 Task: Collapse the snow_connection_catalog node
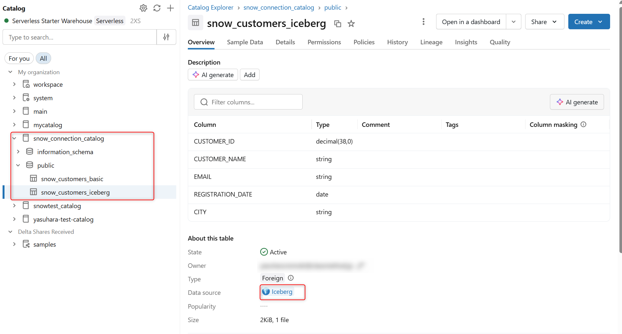(14, 138)
